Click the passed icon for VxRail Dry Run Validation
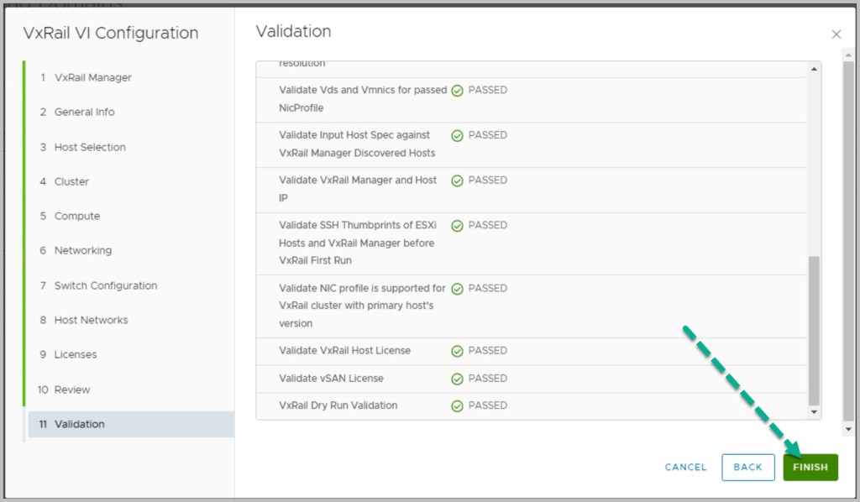860x502 pixels. pos(457,405)
